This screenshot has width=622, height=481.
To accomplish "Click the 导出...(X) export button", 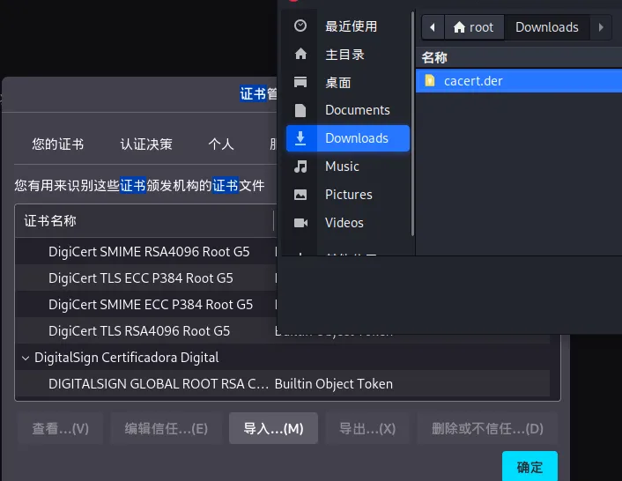I will pos(367,429).
